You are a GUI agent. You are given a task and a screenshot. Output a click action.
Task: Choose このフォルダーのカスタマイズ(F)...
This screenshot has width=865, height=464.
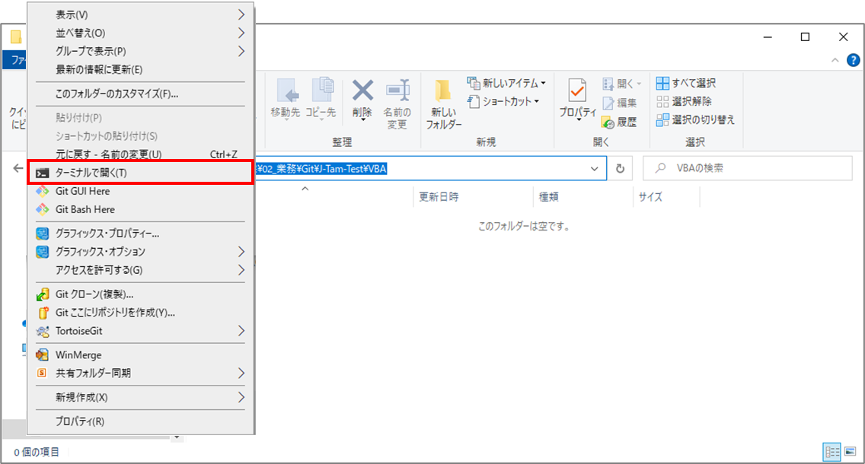coord(141,94)
